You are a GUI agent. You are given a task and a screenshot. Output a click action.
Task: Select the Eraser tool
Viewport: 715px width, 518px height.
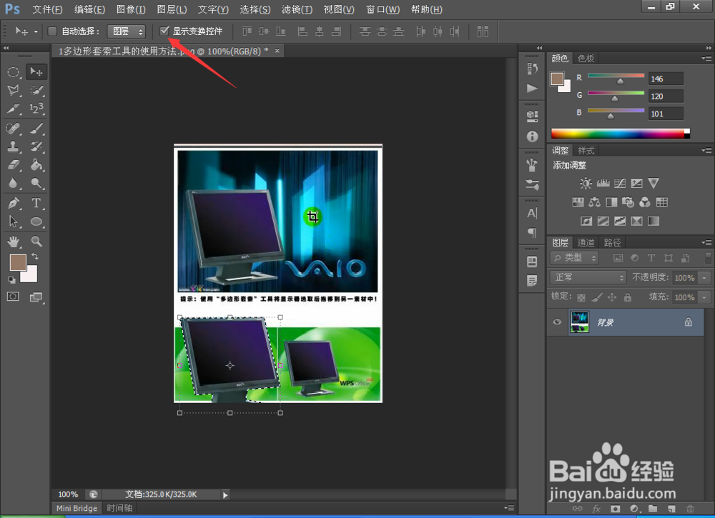(13, 164)
